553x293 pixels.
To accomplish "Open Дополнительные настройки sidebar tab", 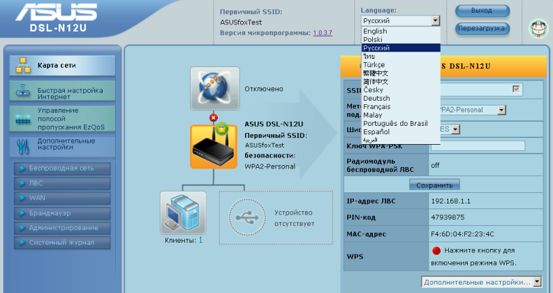I will pos(62,146).
